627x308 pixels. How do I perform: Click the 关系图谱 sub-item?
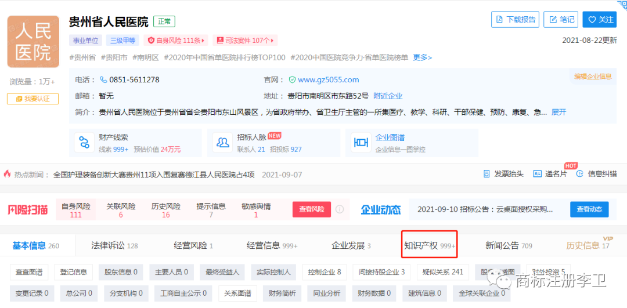click(238, 293)
